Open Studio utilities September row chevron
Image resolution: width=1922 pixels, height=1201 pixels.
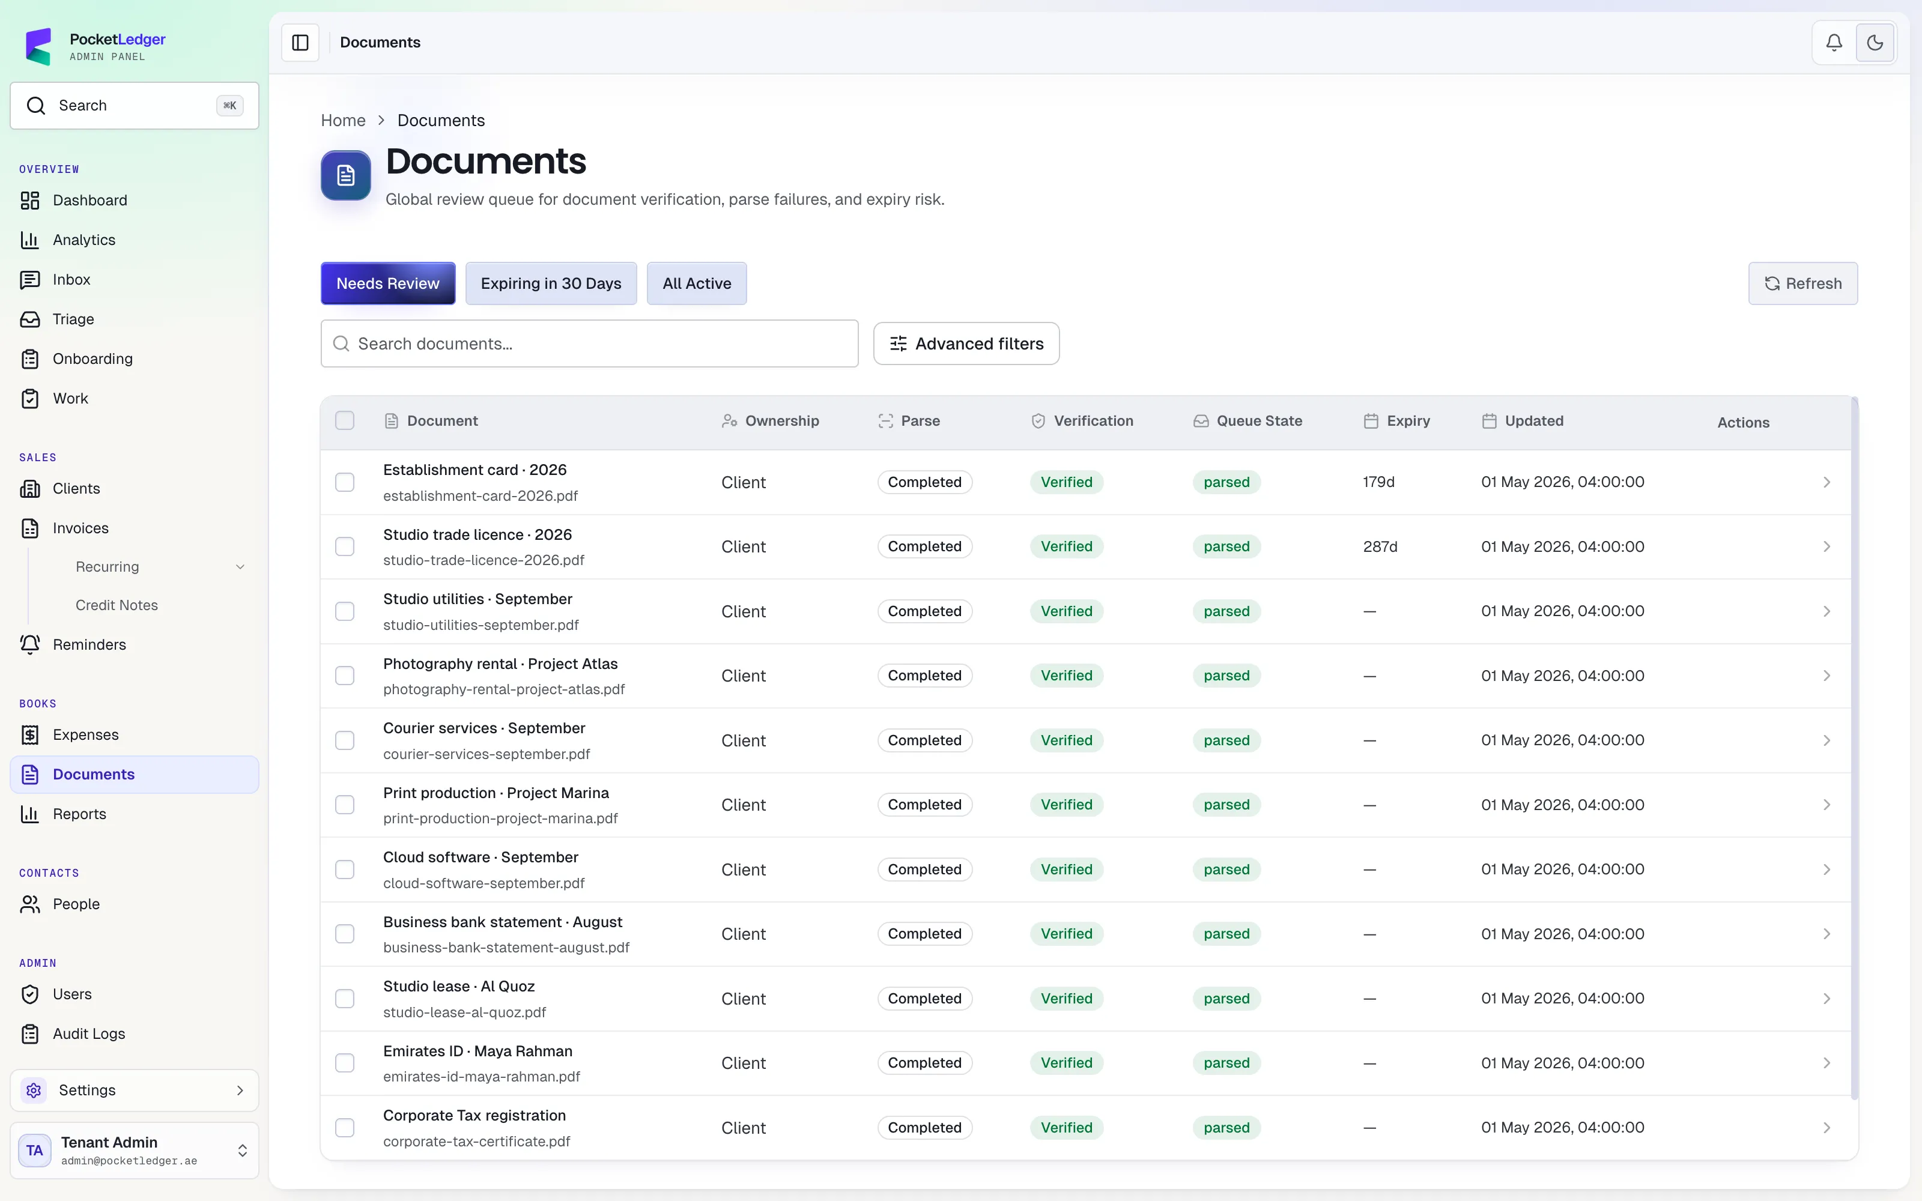click(x=1827, y=612)
